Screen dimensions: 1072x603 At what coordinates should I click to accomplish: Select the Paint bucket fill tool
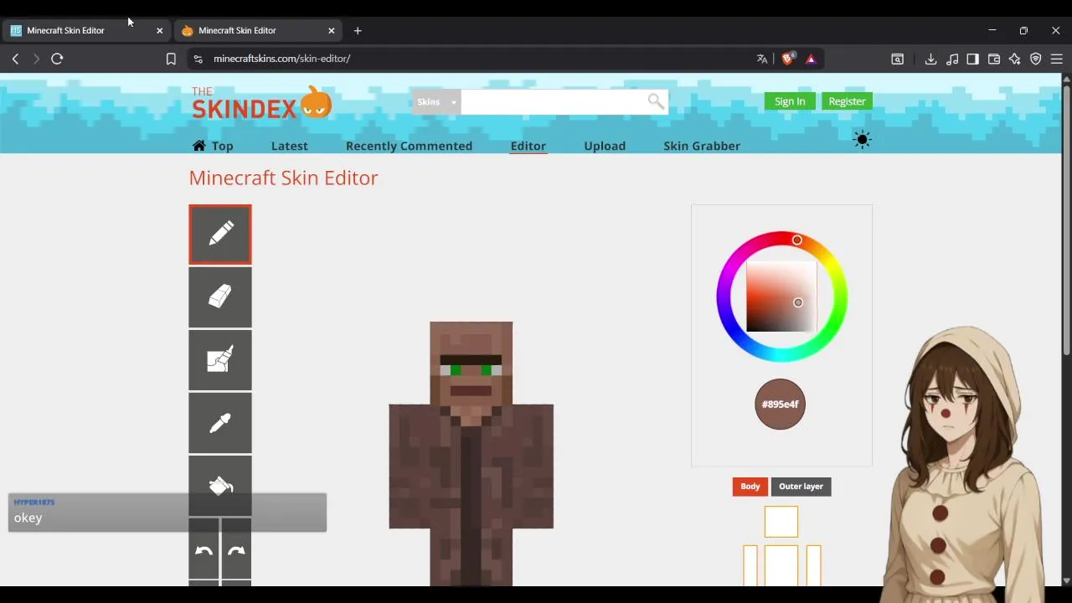(x=219, y=486)
